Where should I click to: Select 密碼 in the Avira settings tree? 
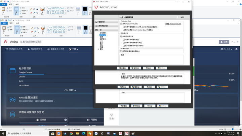pos(101,37)
